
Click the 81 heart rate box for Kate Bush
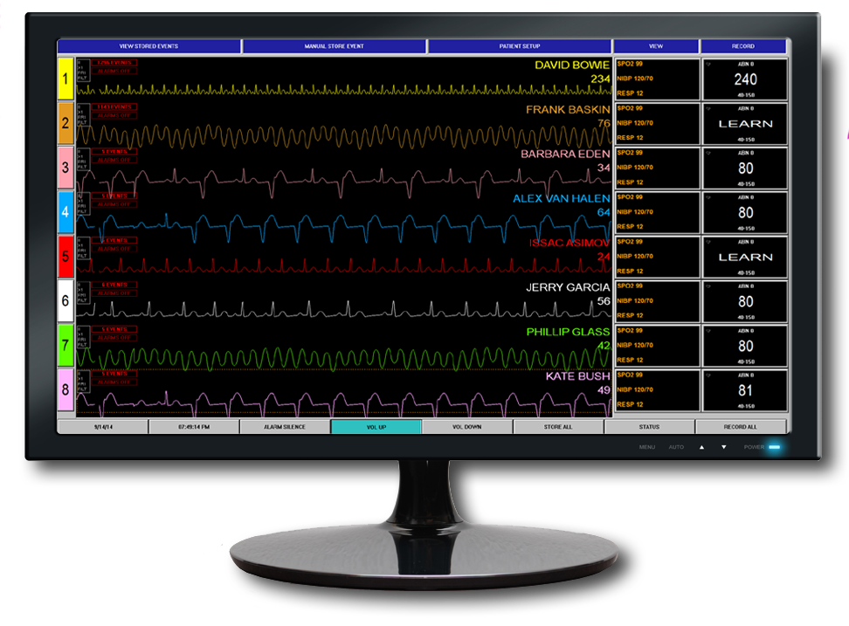(745, 390)
